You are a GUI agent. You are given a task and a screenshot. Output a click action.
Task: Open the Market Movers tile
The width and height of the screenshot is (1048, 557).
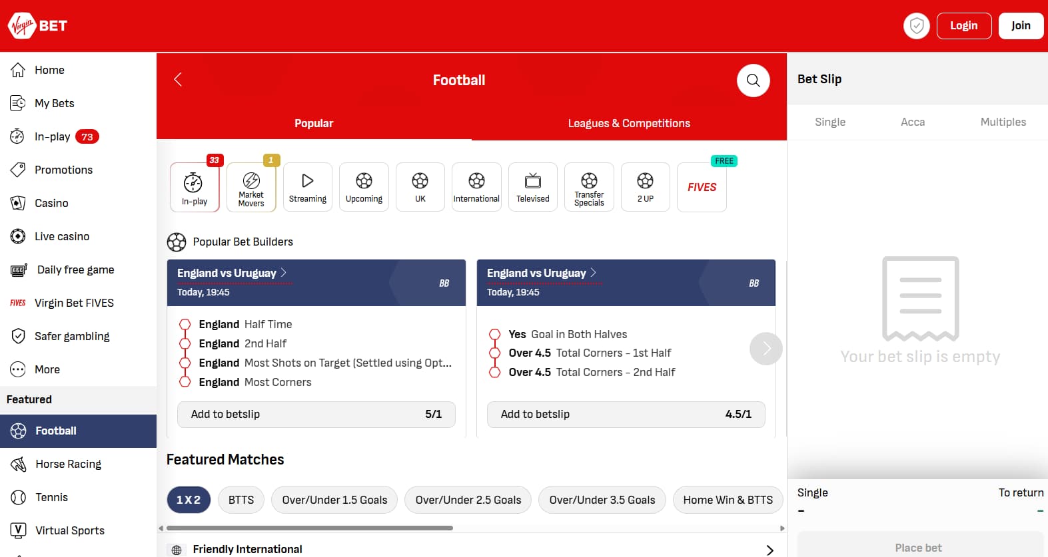coord(251,187)
